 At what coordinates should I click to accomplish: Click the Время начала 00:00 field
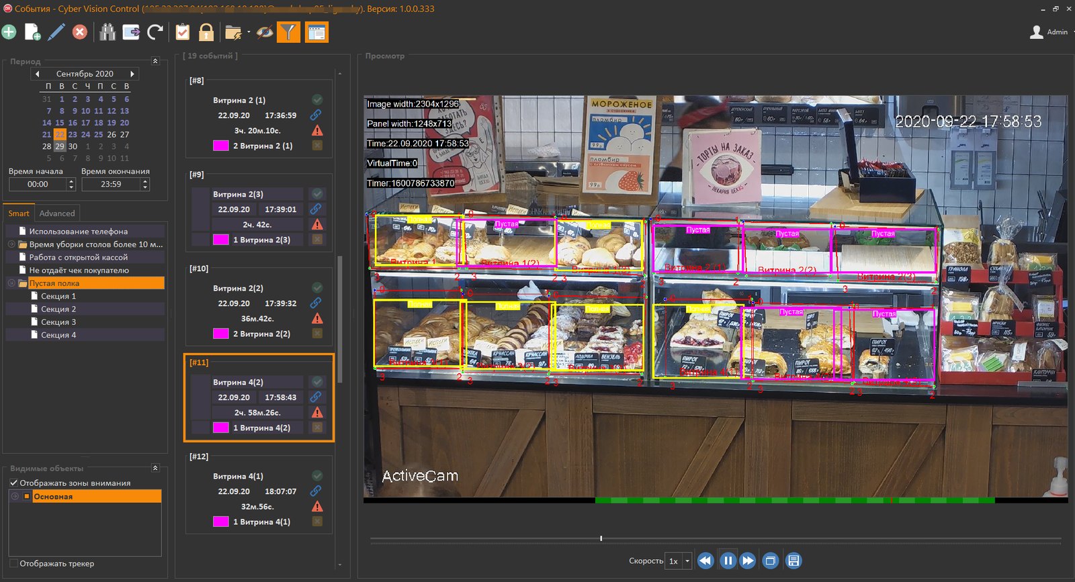pos(42,184)
